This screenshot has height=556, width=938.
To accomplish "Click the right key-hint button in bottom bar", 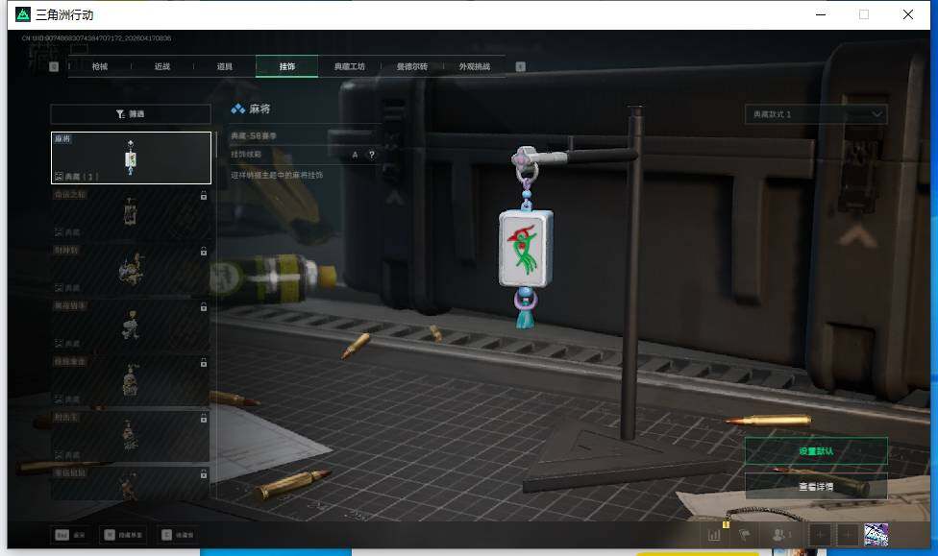I will coord(178,535).
